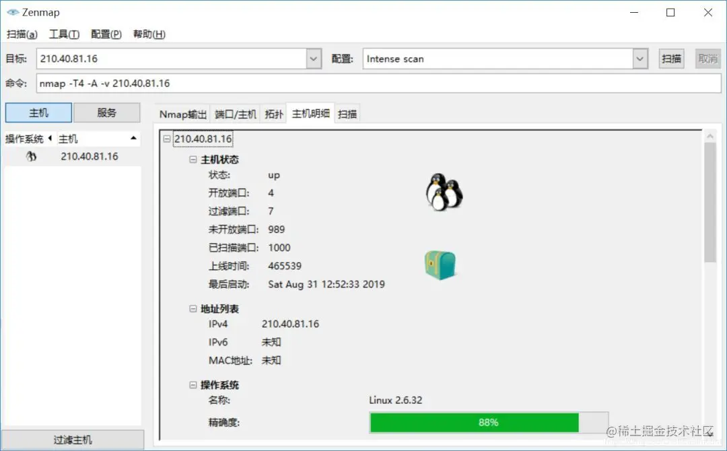Screen dimensions: 727x451
Task: Click the treasure chest vulnerability icon
Action: (440, 265)
